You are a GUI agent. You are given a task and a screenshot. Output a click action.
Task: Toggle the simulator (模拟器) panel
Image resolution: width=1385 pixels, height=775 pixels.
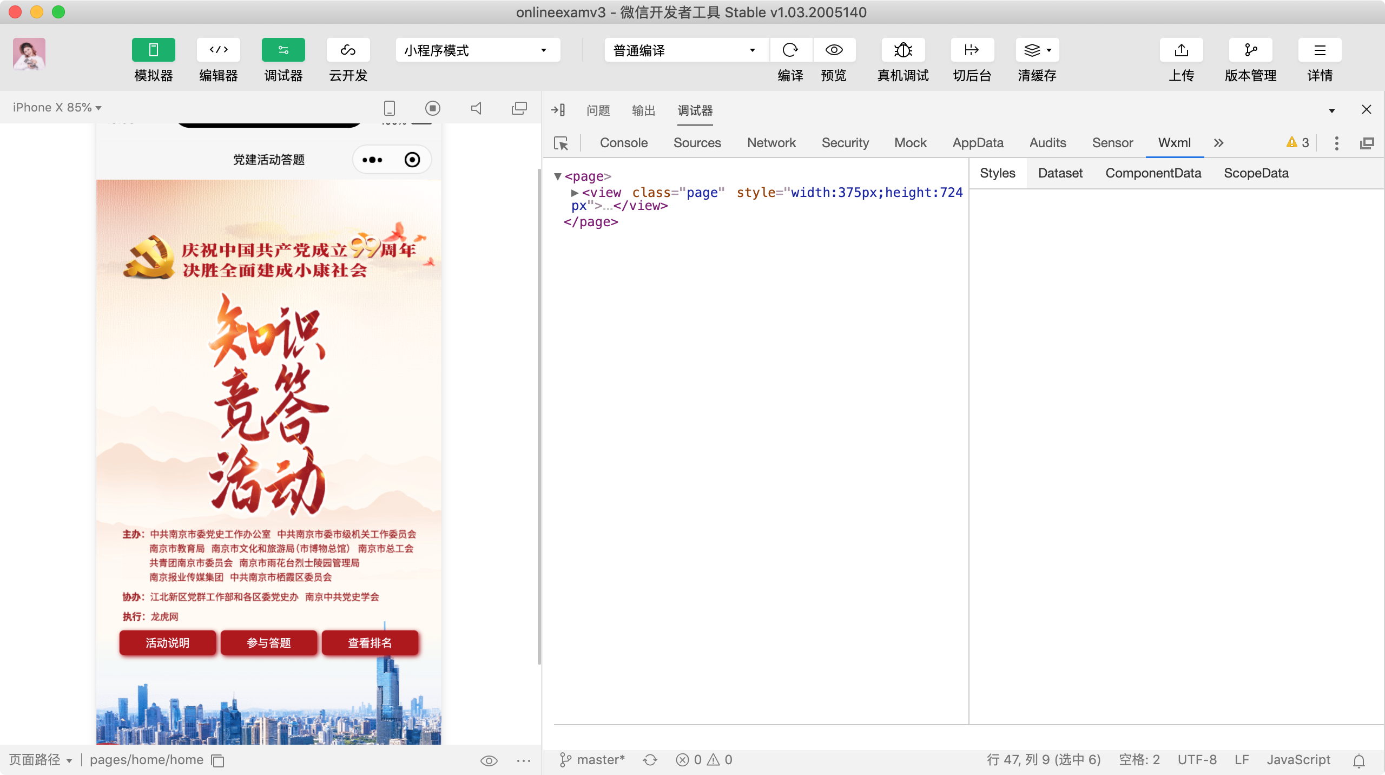point(153,50)
